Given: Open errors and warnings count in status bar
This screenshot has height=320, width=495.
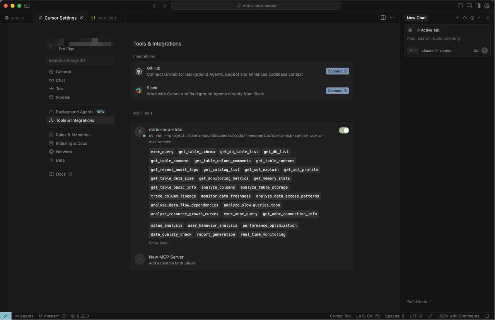Looking at the screenshot, I should point(80,316).
